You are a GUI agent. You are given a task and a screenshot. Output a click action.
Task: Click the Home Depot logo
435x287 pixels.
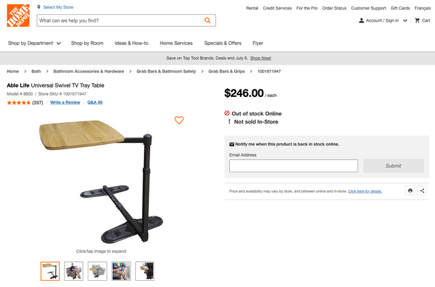coord(18,16)
